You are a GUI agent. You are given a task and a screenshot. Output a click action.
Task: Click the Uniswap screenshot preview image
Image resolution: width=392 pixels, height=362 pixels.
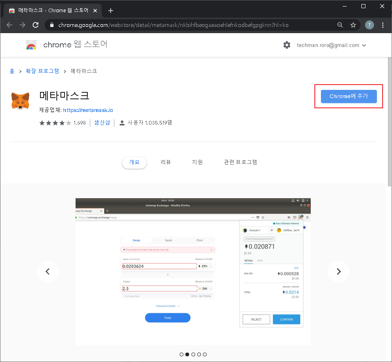click(x=193, y=272)
